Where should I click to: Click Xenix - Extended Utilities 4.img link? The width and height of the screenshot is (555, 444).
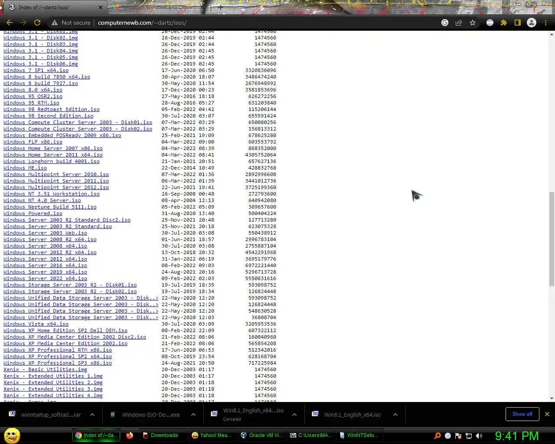coord(53,395)
